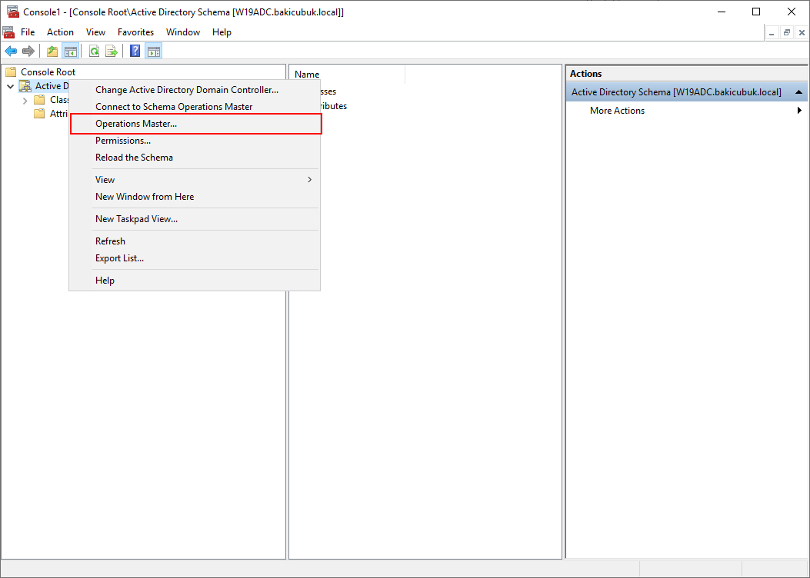
Task: Open the File menu
Action: tap(28, 32)
